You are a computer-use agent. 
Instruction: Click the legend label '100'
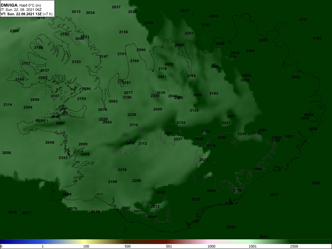[x=86, y=246]
